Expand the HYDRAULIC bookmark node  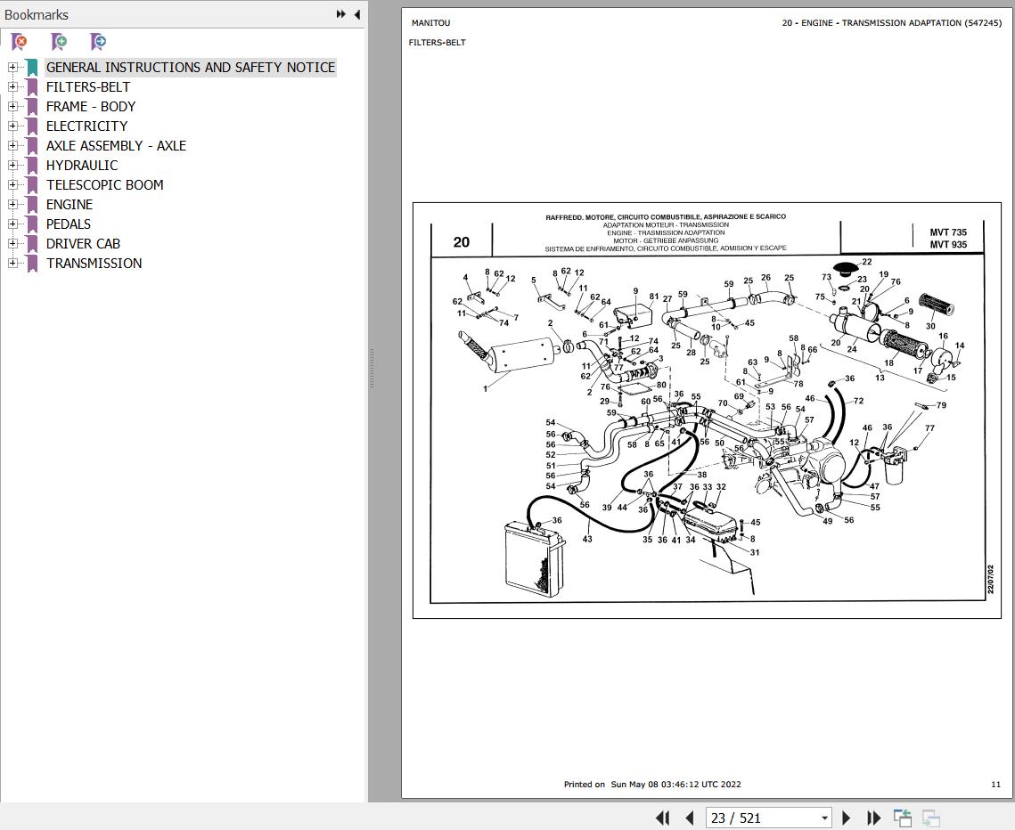click(12, 165)
